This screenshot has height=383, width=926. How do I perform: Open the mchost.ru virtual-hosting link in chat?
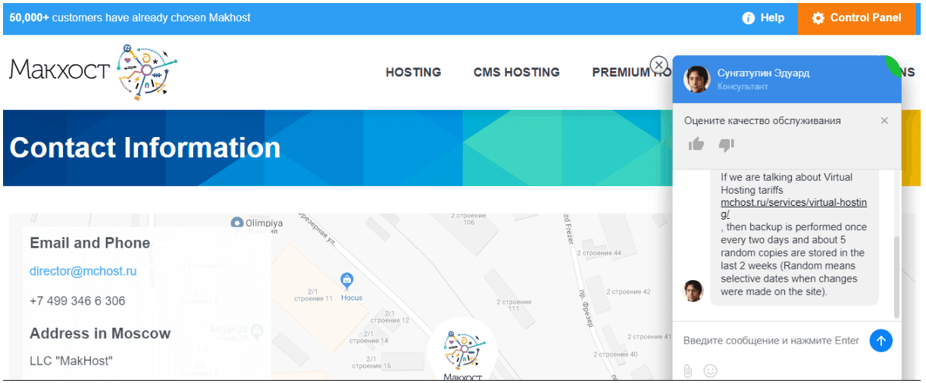(x=793, y=209)
